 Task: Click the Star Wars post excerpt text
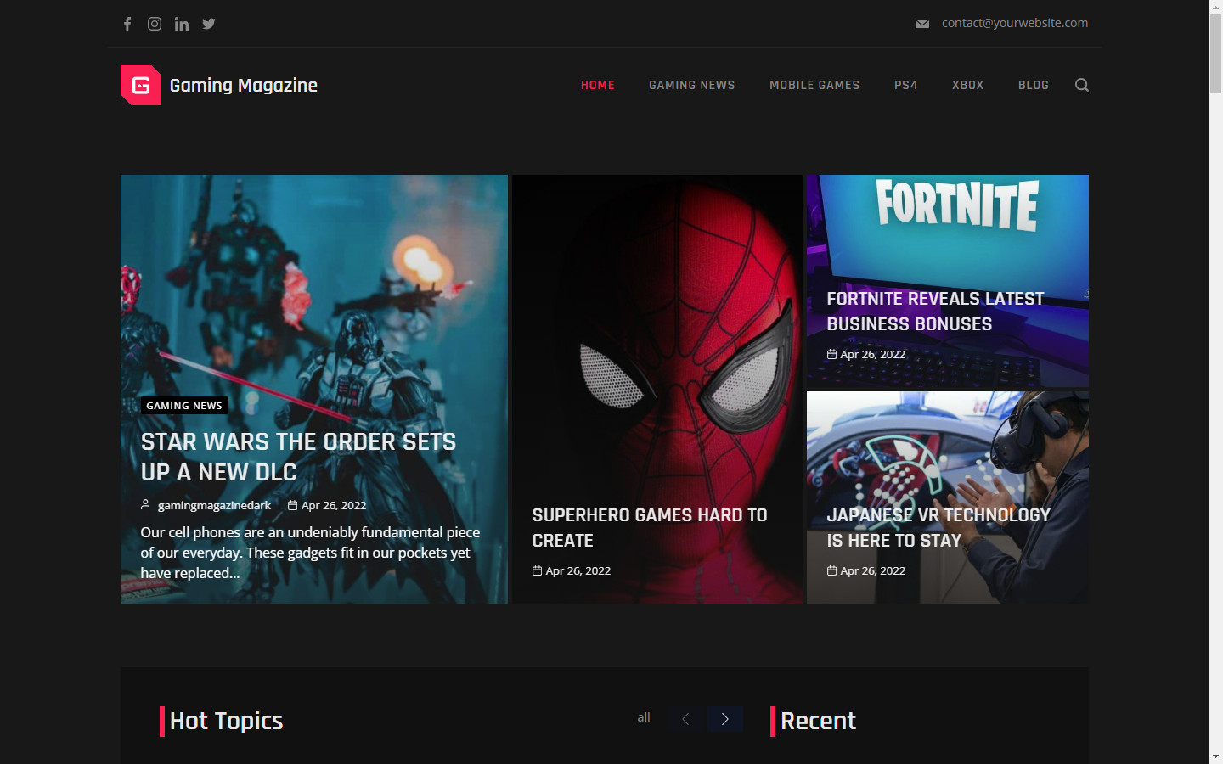click(x=310, y=553)
